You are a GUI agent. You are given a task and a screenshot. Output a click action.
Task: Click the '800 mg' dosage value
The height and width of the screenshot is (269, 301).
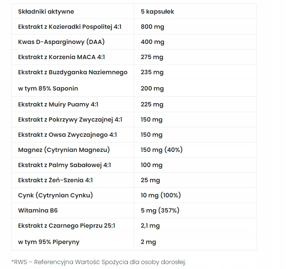(x=152, y=27)
